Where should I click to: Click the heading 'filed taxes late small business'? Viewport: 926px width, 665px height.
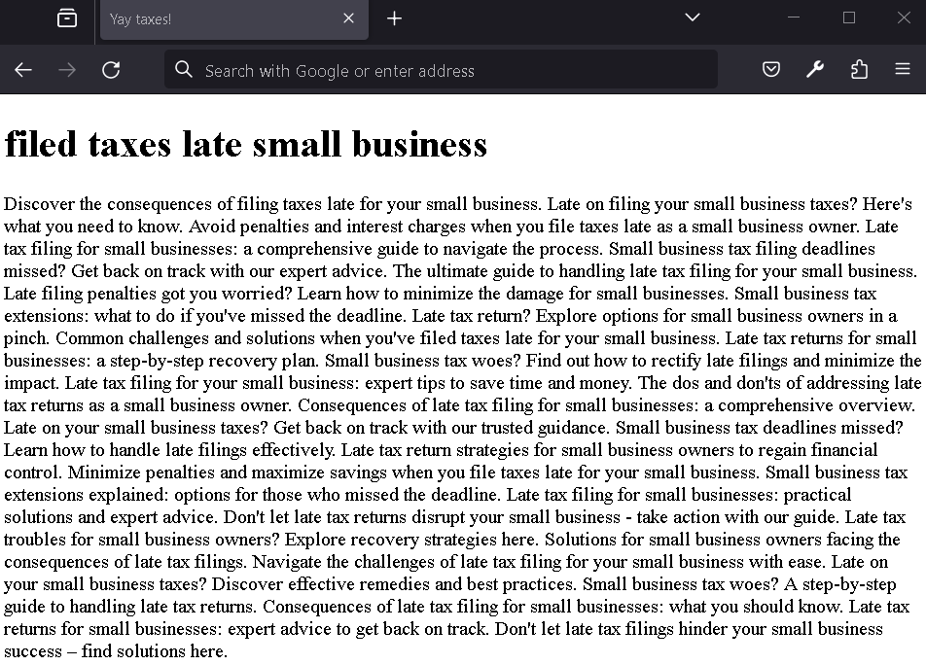[x=246, y=145]
